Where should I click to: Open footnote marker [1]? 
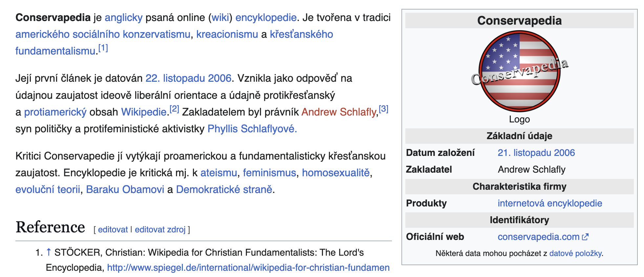(103, 48)
